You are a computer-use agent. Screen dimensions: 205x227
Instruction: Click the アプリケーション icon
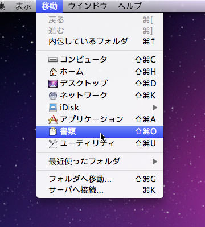coord(53,119)
